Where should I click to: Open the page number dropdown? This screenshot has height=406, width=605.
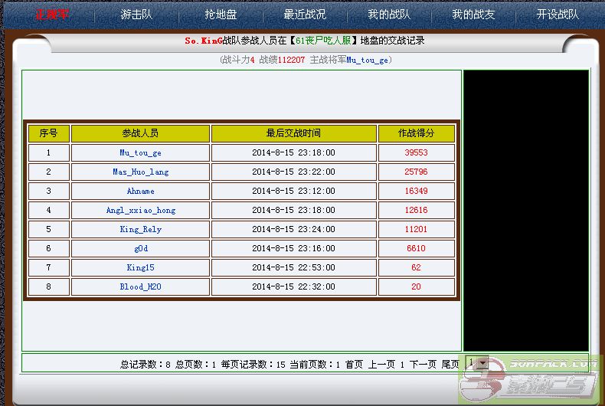pos(477,363)
